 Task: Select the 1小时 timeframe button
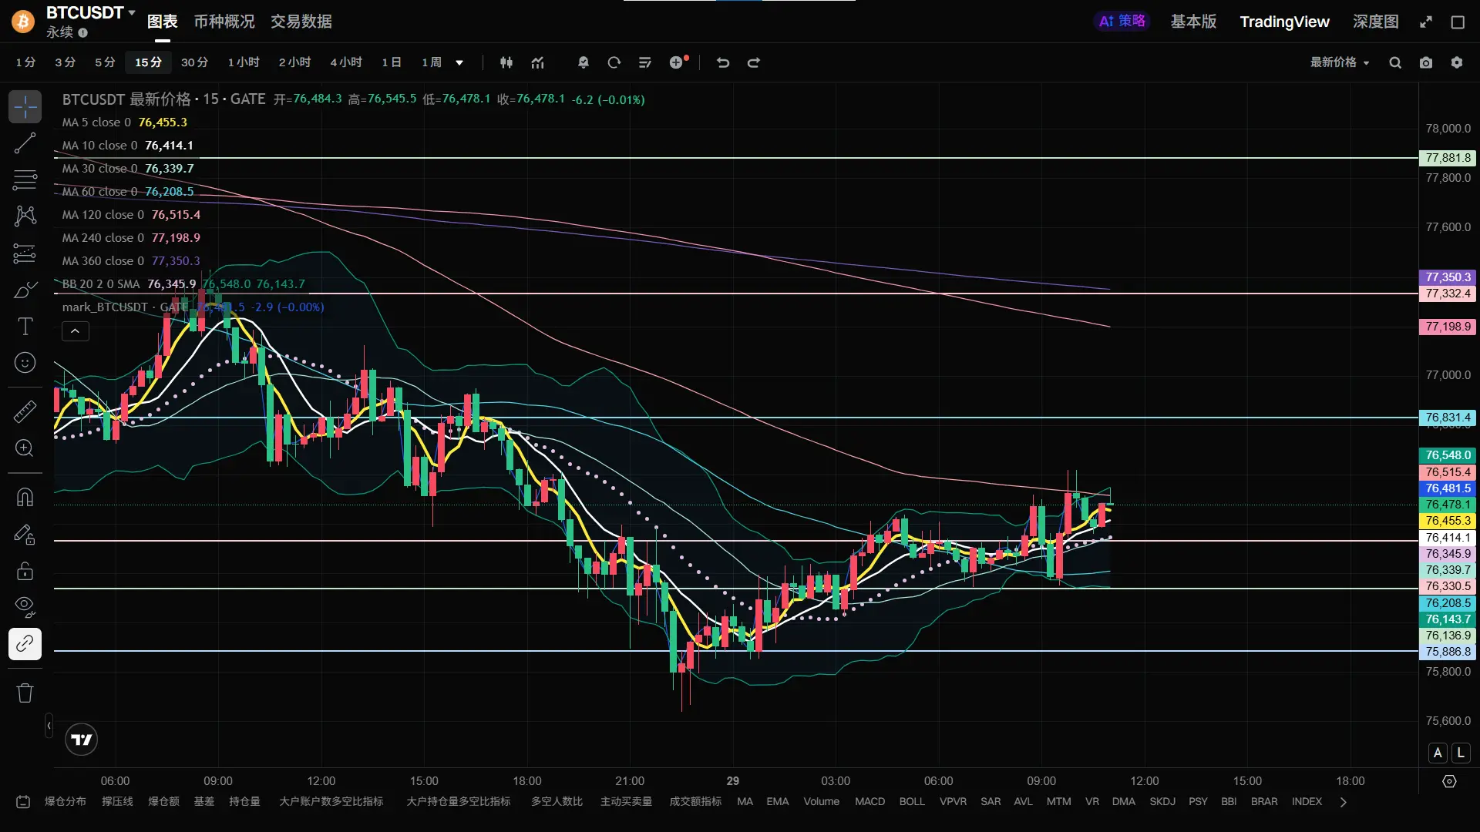click(244, 62)
